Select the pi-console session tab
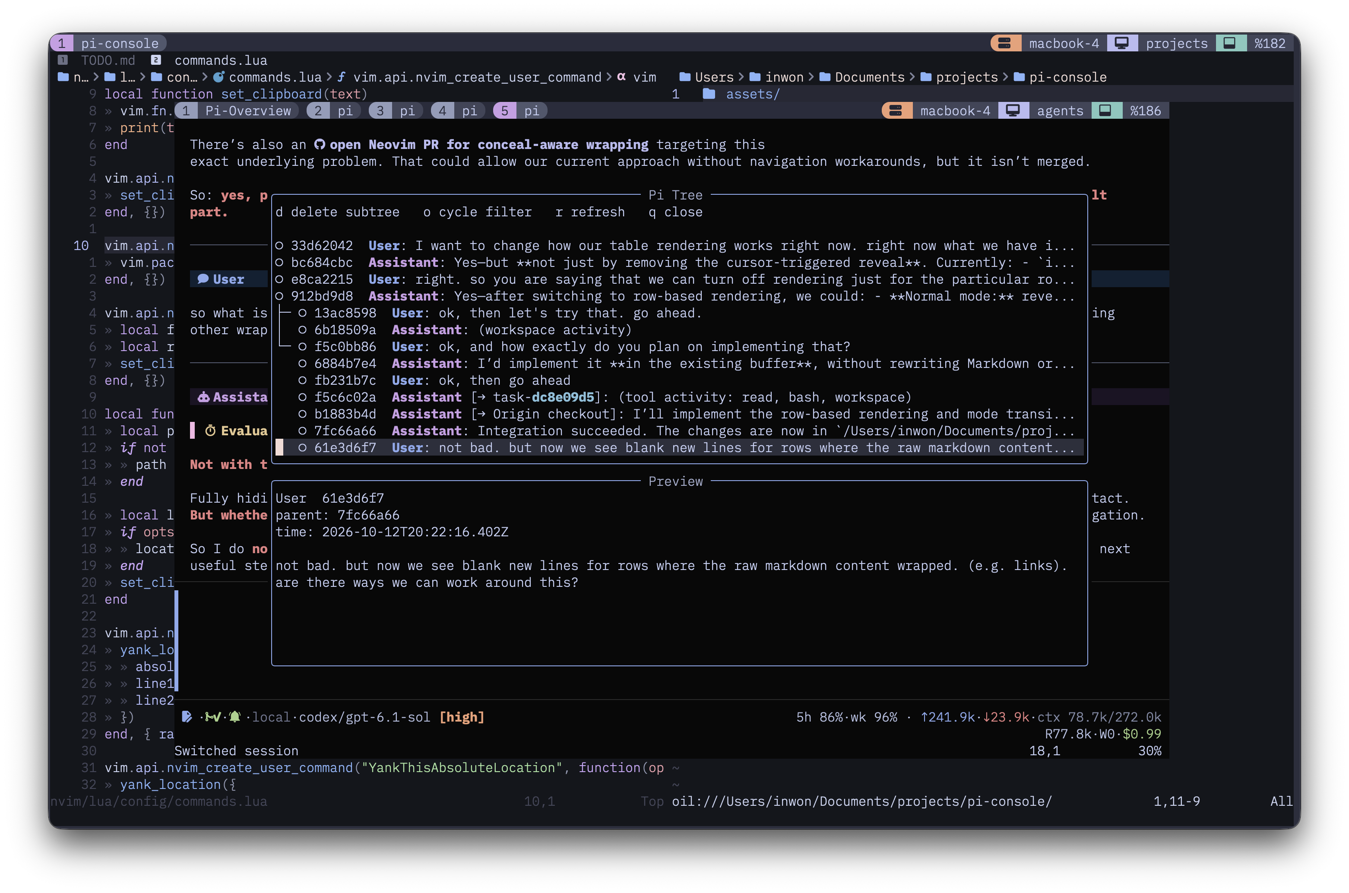 click(108, 43)
